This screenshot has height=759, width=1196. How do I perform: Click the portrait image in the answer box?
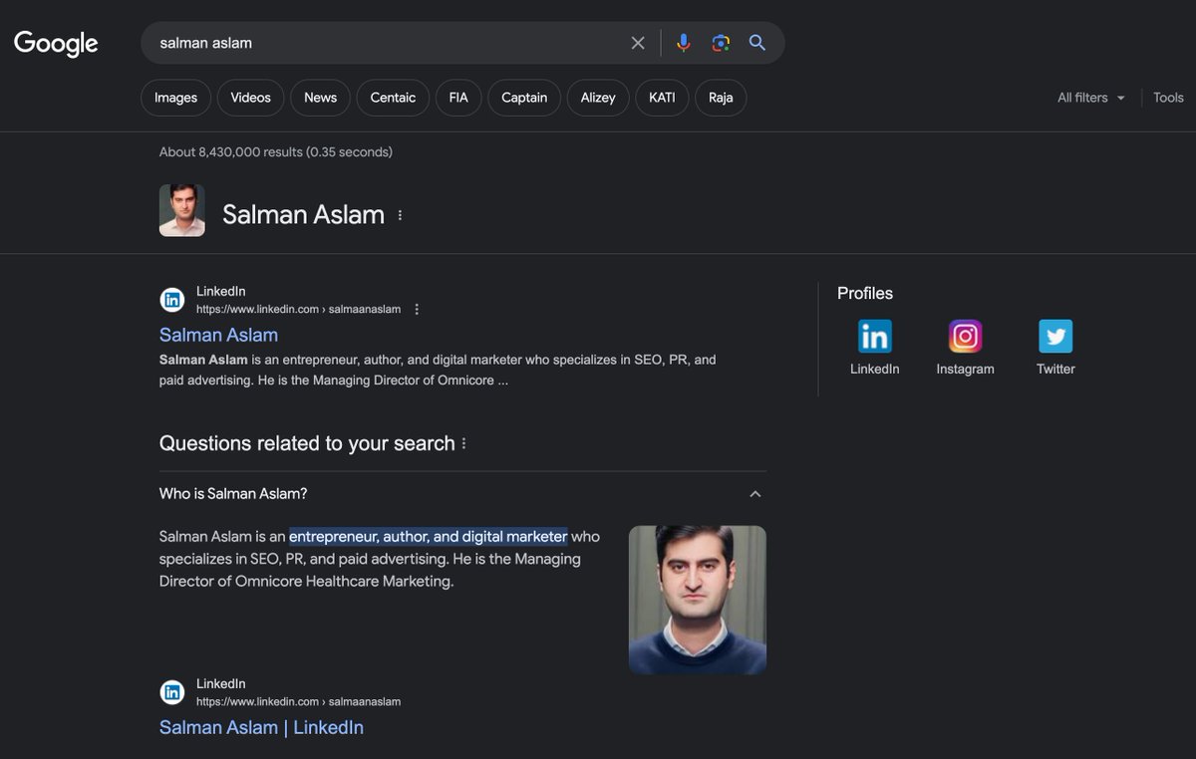point(698,600)
